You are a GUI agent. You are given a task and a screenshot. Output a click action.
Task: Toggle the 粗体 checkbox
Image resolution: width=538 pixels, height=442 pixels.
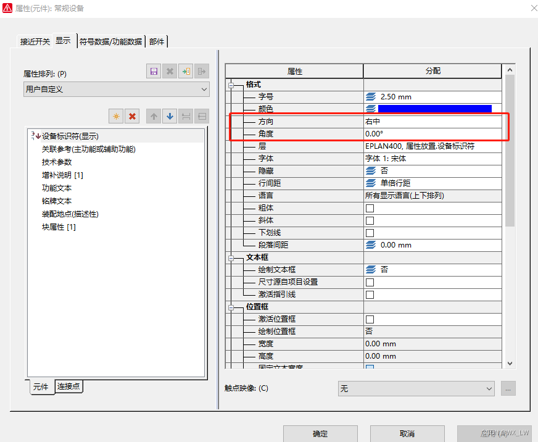point(370,208)
